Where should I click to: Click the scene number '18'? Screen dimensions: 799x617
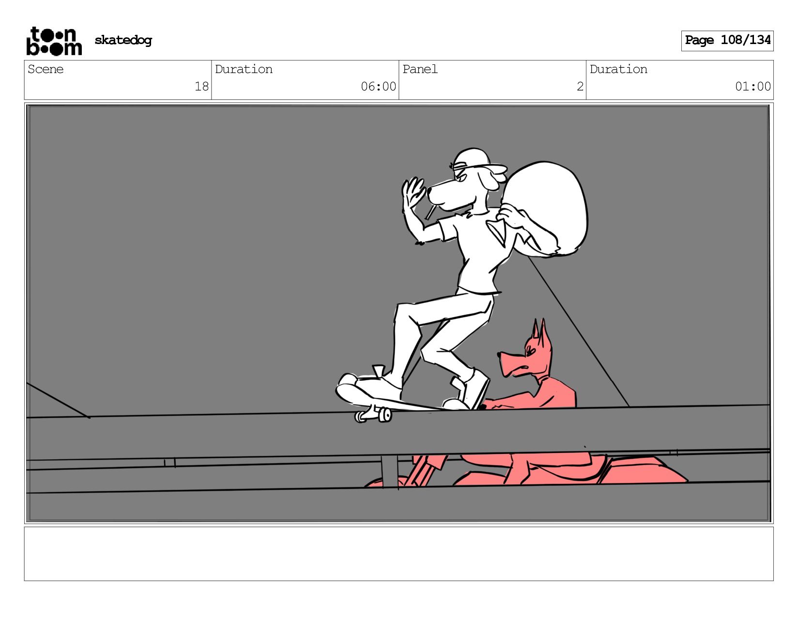click(201, 87)
